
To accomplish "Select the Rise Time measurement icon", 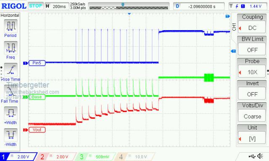I will pyautogui.click(x=11, y=70).
